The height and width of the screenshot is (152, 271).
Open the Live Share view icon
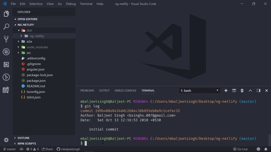[x=6, y=90]
